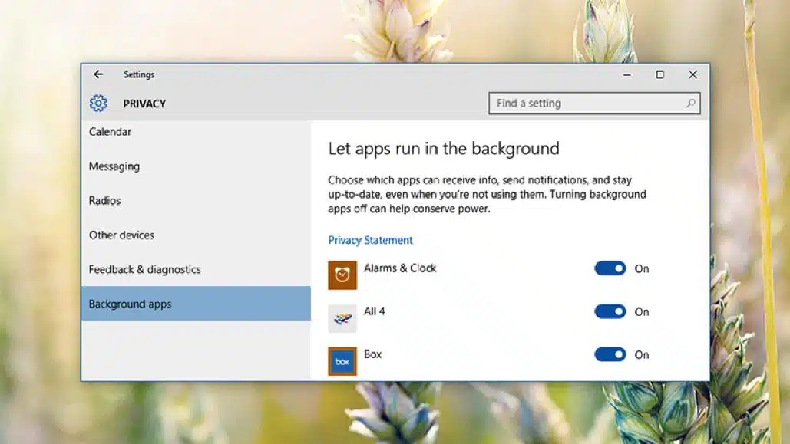Image resolution: width=790 pixels, height=444 pixels.
Task: Minimize the Settings window
Action: pyautogui.click(x=626, y=74)
